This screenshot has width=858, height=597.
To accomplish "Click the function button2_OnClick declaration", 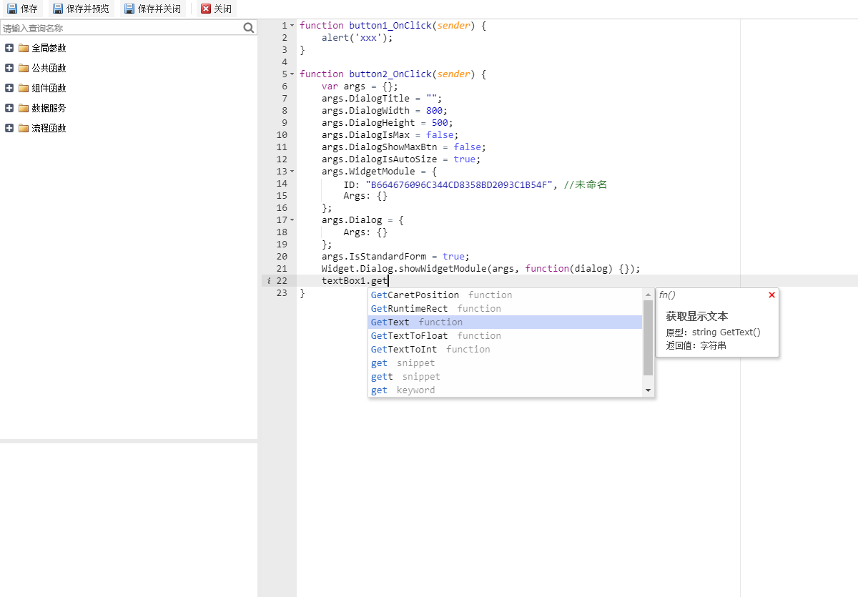I will click(393, 74).
